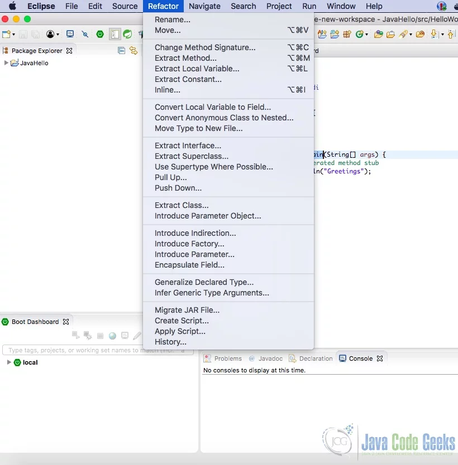Click the Save All toolbar icon

coord(36,35)
